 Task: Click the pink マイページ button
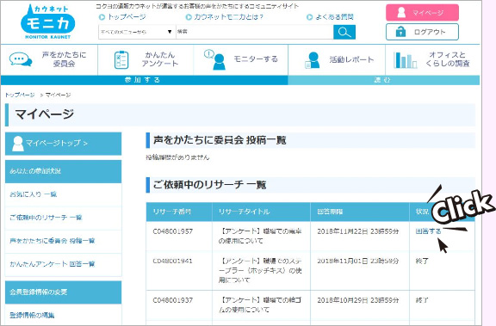click(422, 13)
